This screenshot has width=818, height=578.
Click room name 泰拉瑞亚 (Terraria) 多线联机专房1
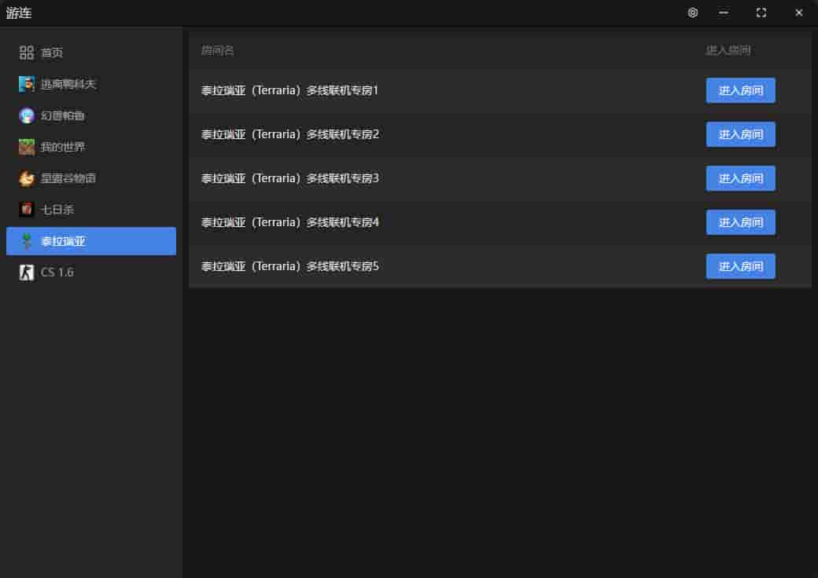pos(289,90)
